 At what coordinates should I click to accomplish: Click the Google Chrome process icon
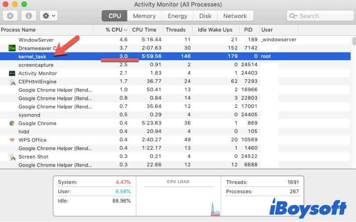point(12,123)
